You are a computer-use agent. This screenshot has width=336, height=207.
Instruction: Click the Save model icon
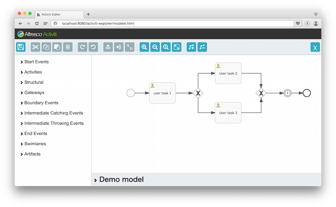(21, 47)
